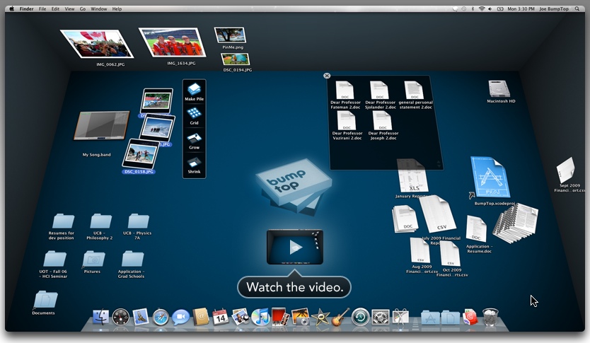Click the Wi-Fi status icon

tap(482, 8)
